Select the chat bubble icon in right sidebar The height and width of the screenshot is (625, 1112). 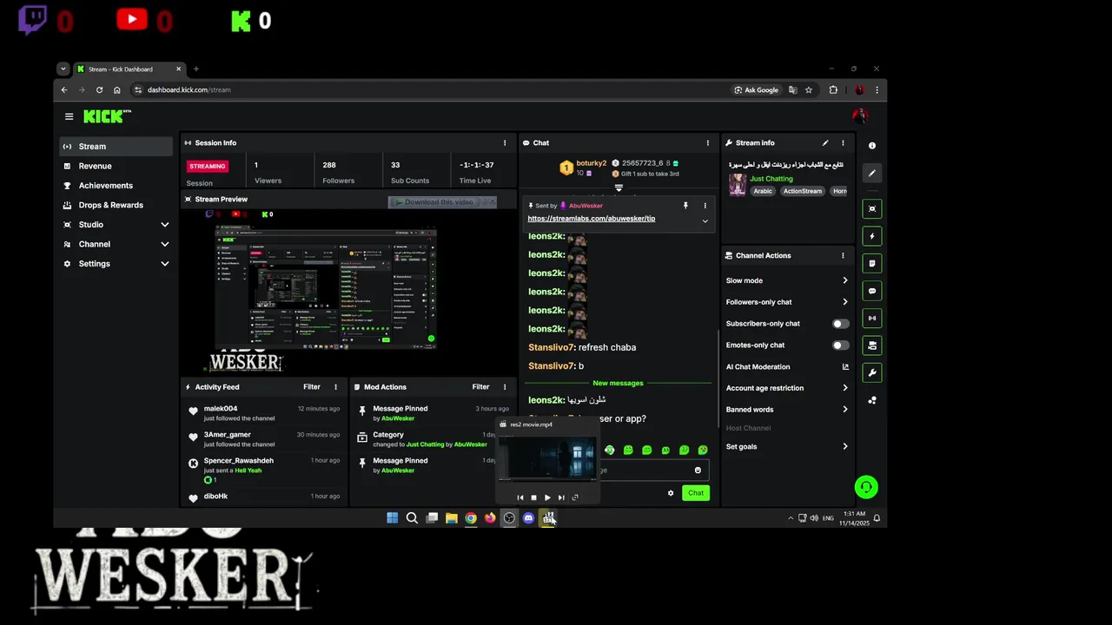(872, 291)
